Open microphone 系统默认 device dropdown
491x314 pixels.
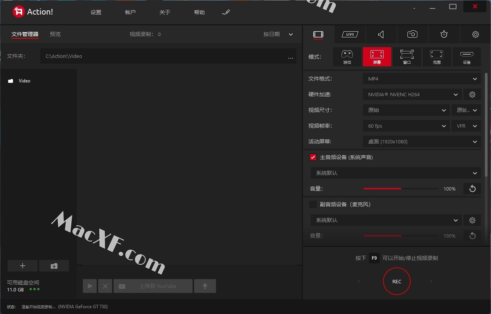[x=386, y=220]
